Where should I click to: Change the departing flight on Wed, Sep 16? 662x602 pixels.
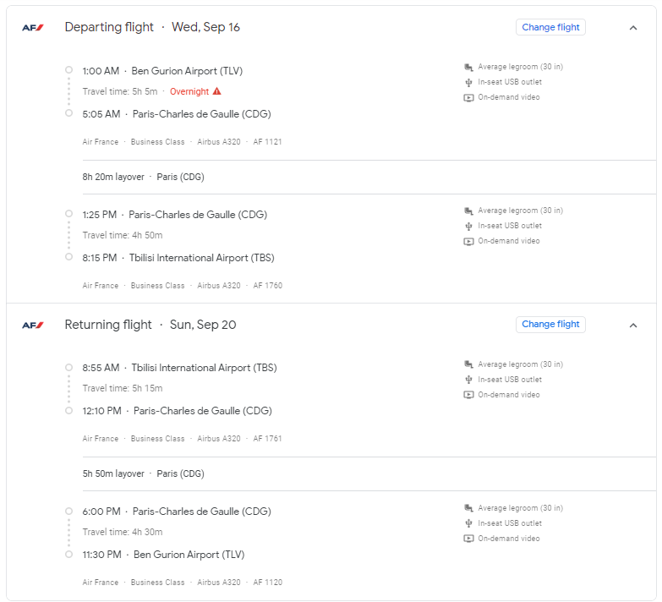pyautogui.click(x=550, y=27)
